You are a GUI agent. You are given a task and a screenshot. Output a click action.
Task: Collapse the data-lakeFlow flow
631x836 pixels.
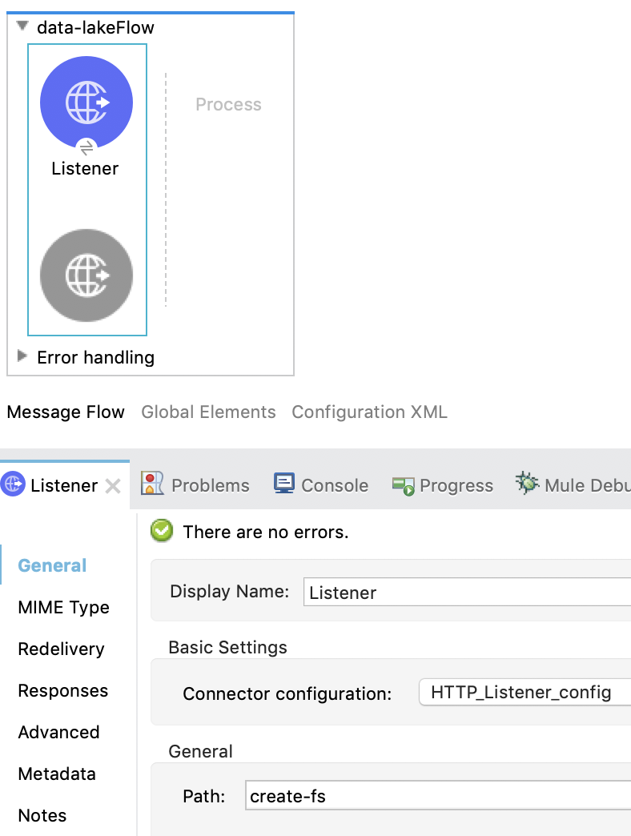22,26
